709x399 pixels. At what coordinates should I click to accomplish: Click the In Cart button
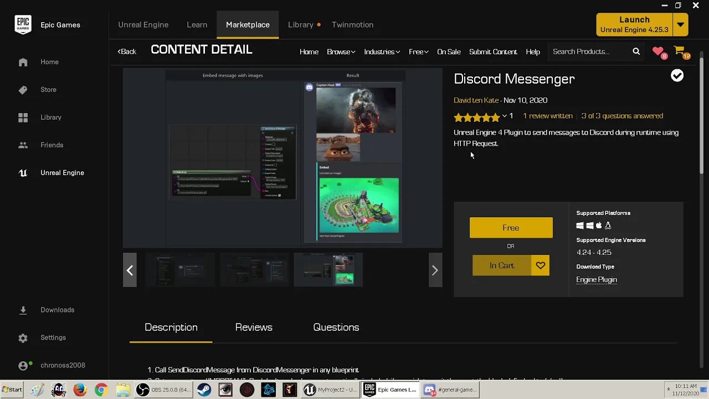point(502,265)
